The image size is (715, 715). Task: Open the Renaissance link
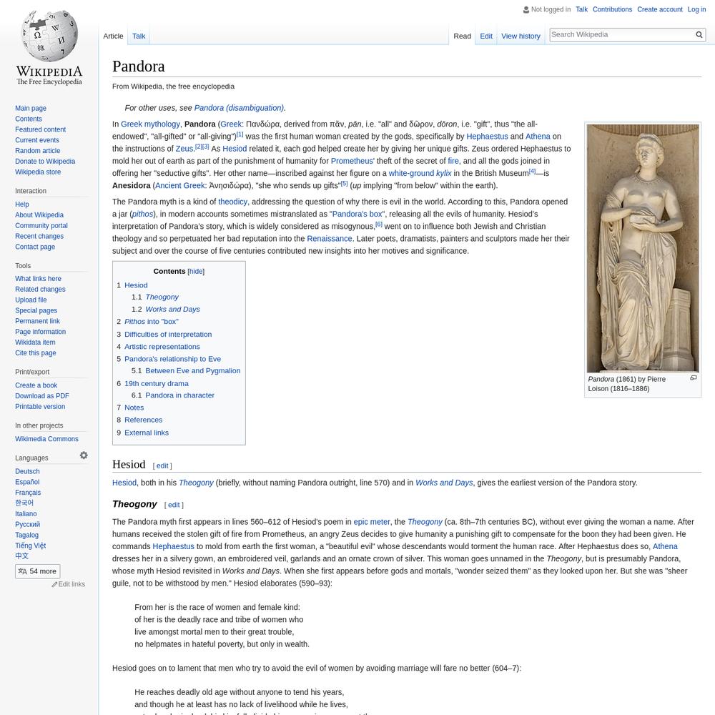[x=329, y=239]
